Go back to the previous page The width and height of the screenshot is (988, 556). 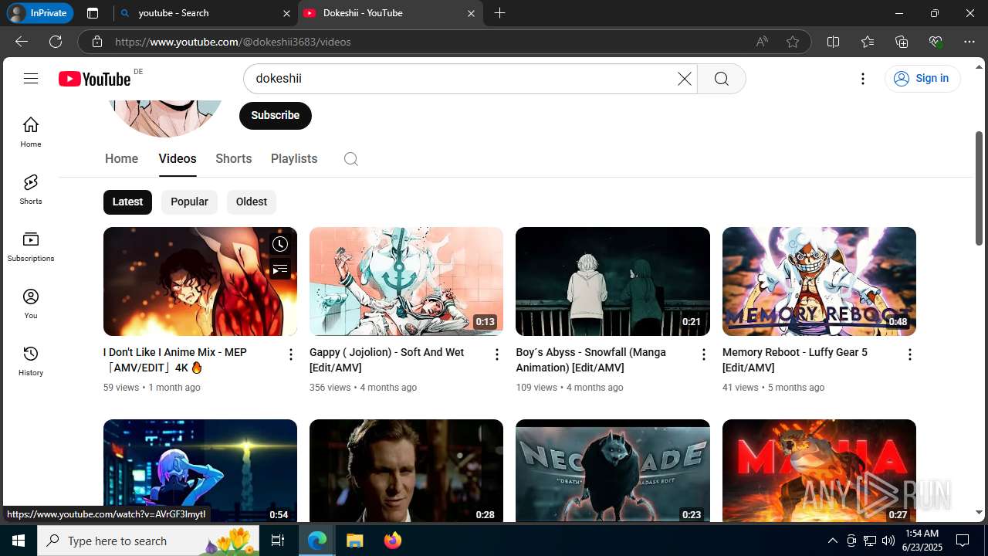(x=22, y=42)
